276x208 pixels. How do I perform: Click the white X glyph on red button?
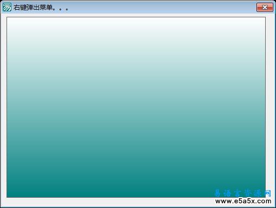pos(265,7)
